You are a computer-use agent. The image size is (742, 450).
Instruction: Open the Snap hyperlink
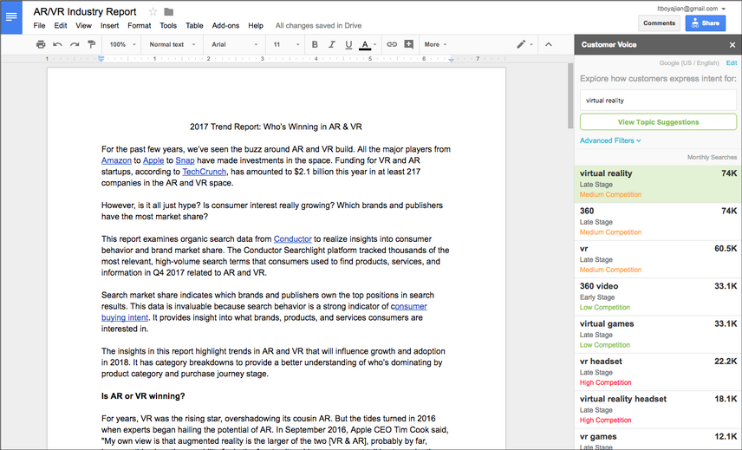coord(185,160)
